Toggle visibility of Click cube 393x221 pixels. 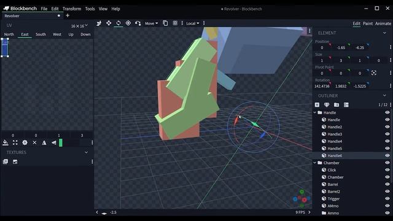387,170
